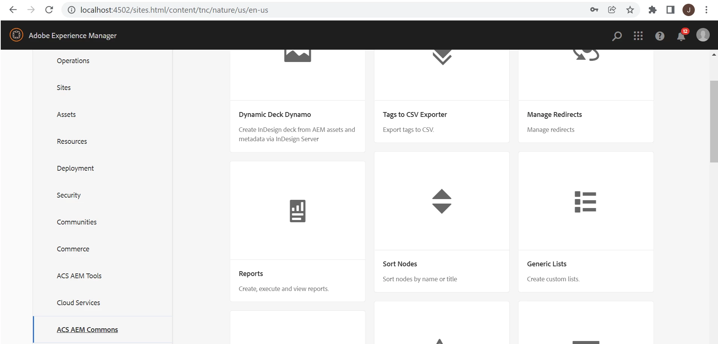
Task: Click 'Sort nodes by name or title' description
Action: (420, 279)
